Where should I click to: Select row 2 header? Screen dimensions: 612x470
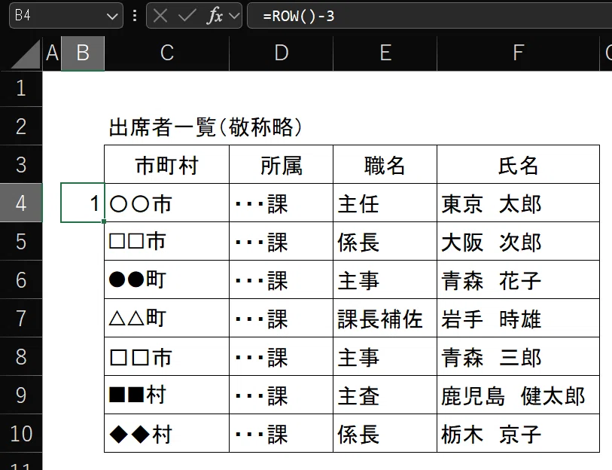tap(21, 126)
